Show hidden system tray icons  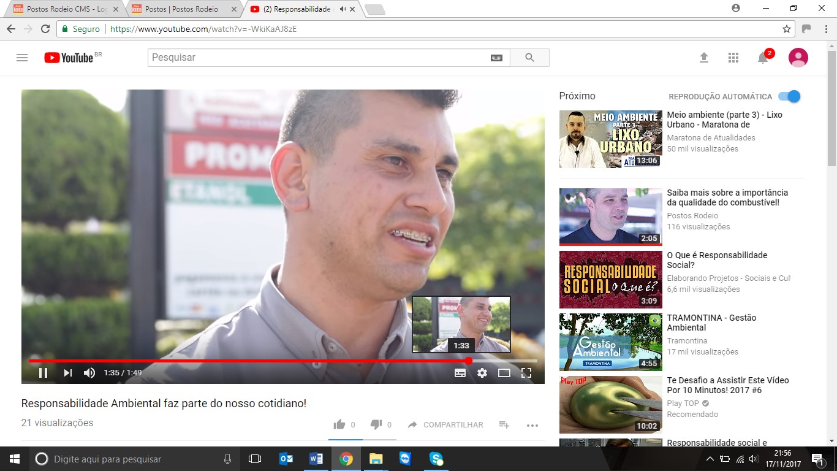point(710,459)
